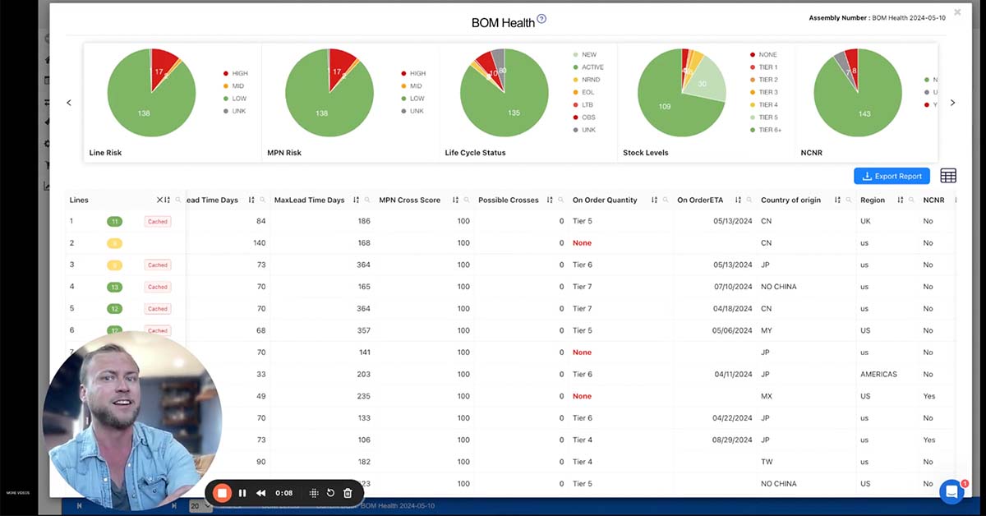Pause the recording in the toolbar

[242, 492]
